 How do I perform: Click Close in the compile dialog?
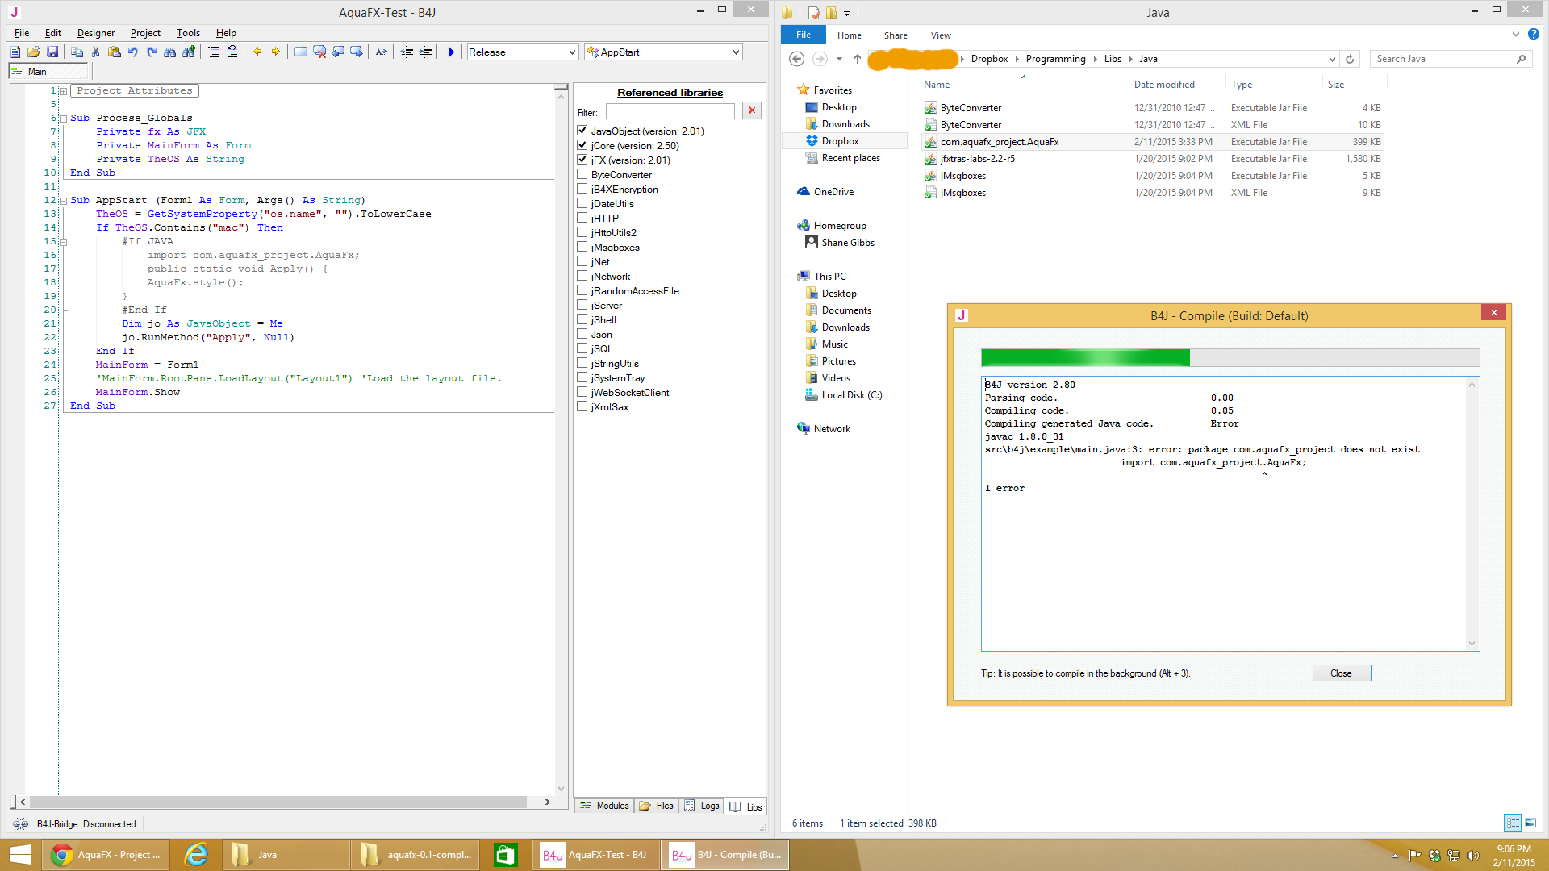[1341, 673]
